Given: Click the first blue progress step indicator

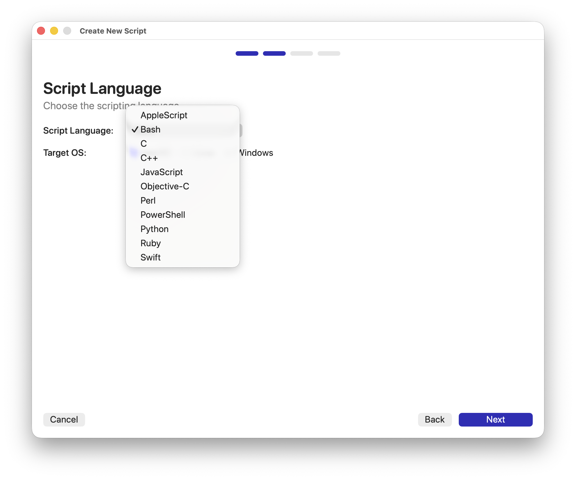Looking at the screenshot, I should pos(247,53).
